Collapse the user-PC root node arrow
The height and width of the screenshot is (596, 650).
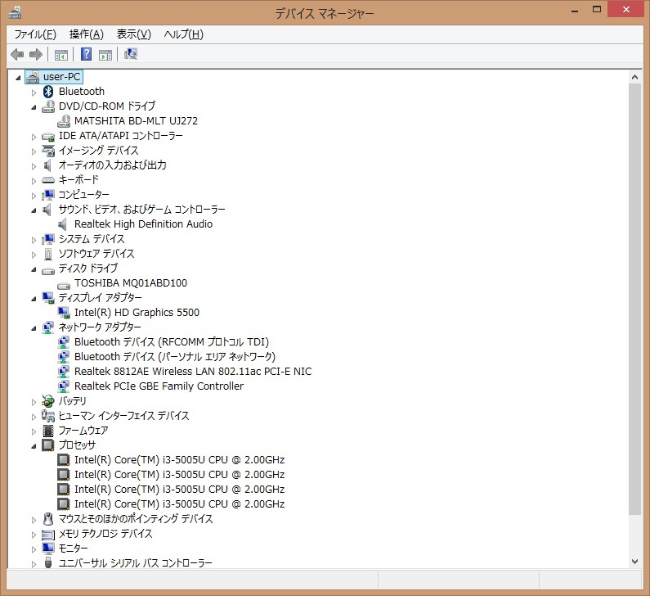(18, 78)
